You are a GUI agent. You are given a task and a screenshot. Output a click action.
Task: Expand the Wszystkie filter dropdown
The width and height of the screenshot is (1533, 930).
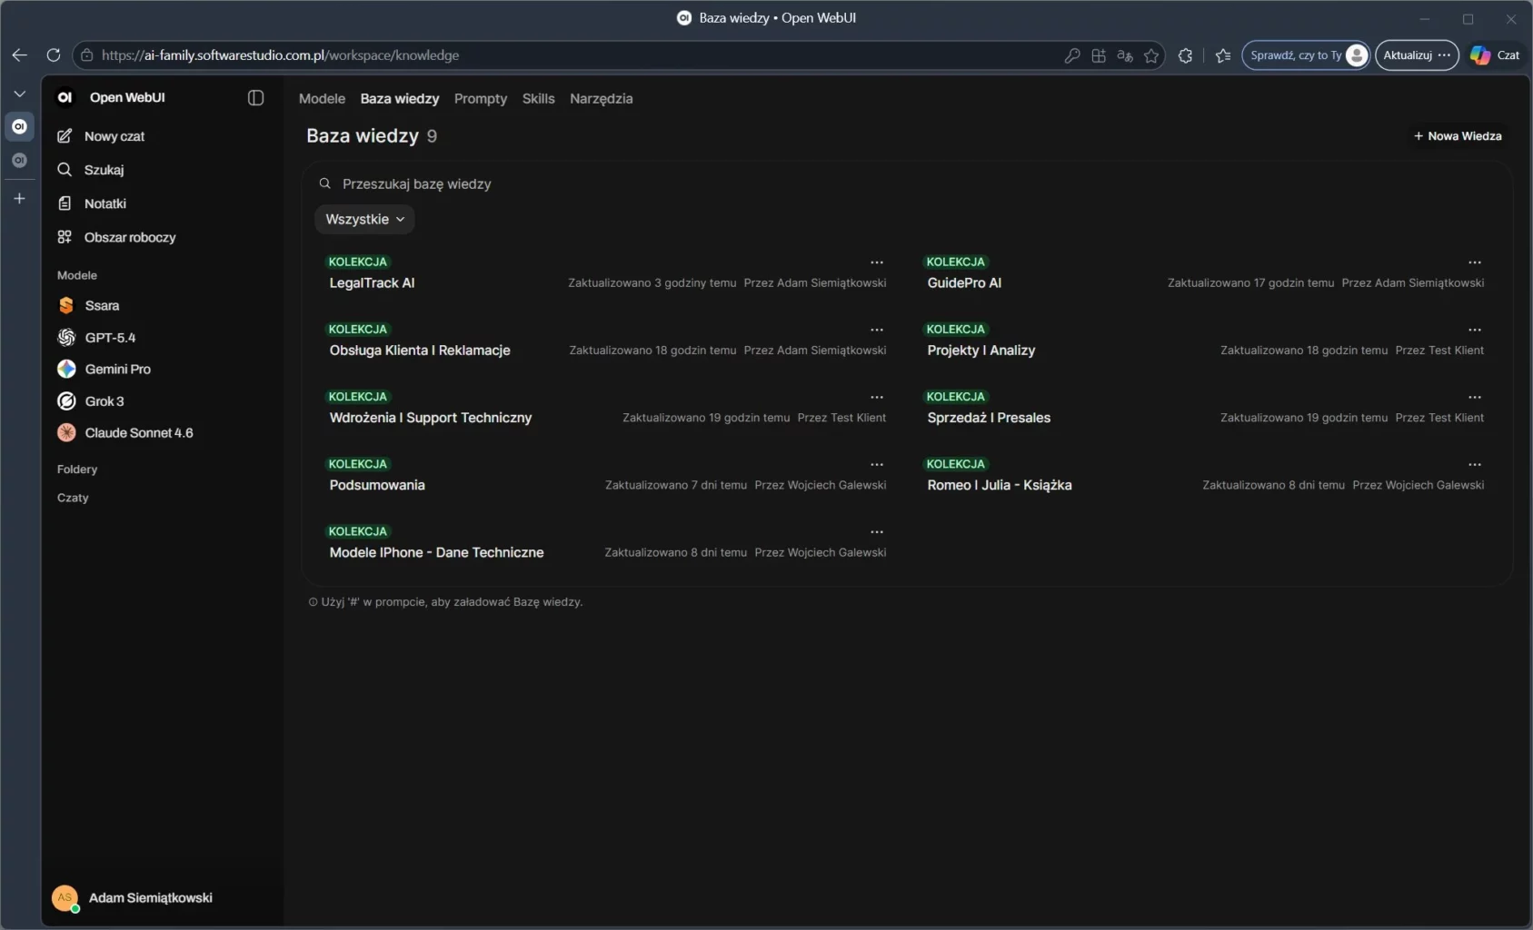pos(364,220)
